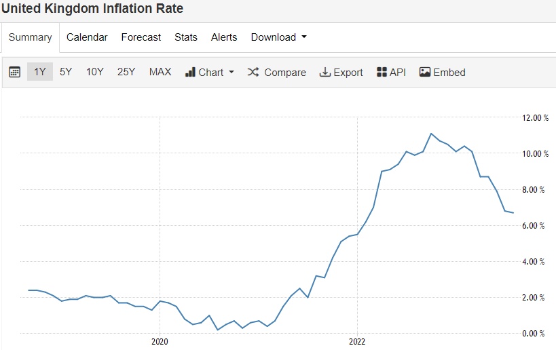The image size is (556, 350).
Task: Click the API grid icon
Action: (382, 72)
